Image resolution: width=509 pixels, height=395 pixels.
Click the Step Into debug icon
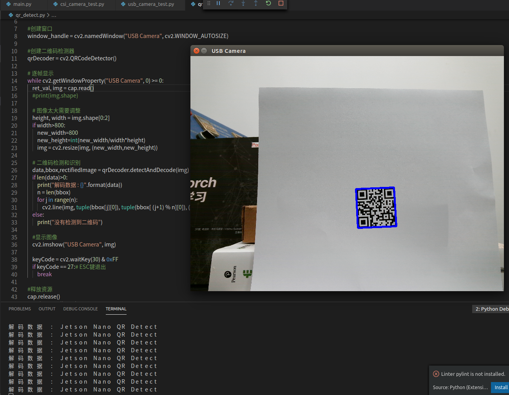click(x=243, y=3)
